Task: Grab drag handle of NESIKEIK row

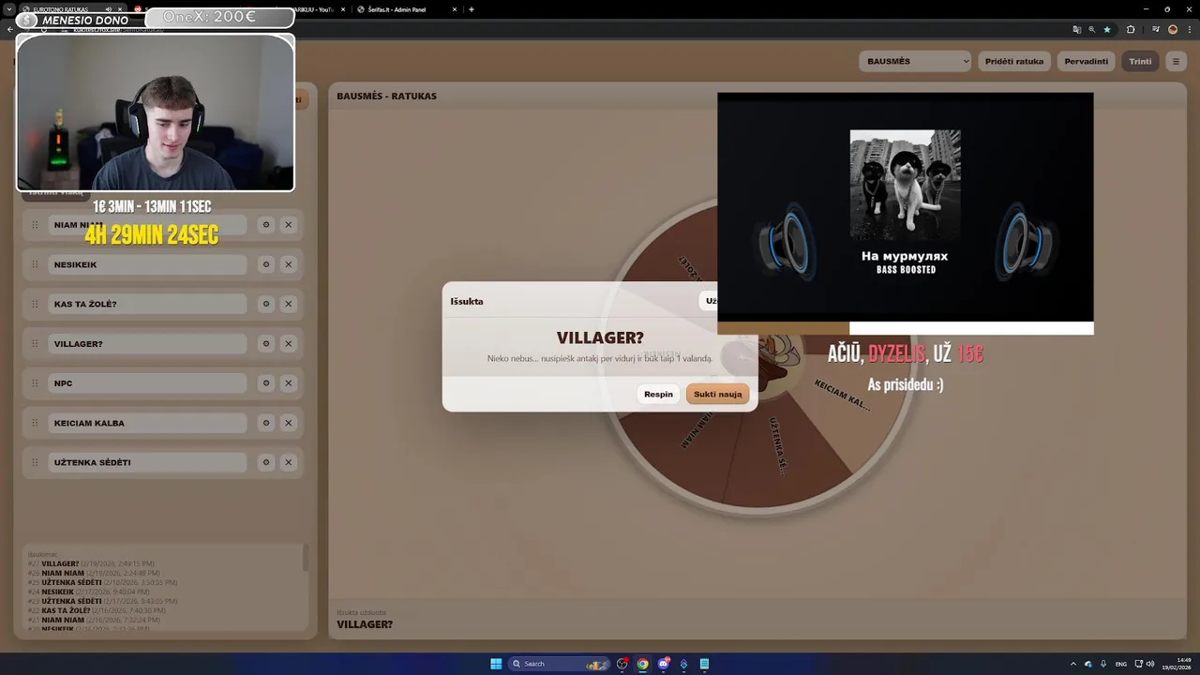Action: [35, 264]
